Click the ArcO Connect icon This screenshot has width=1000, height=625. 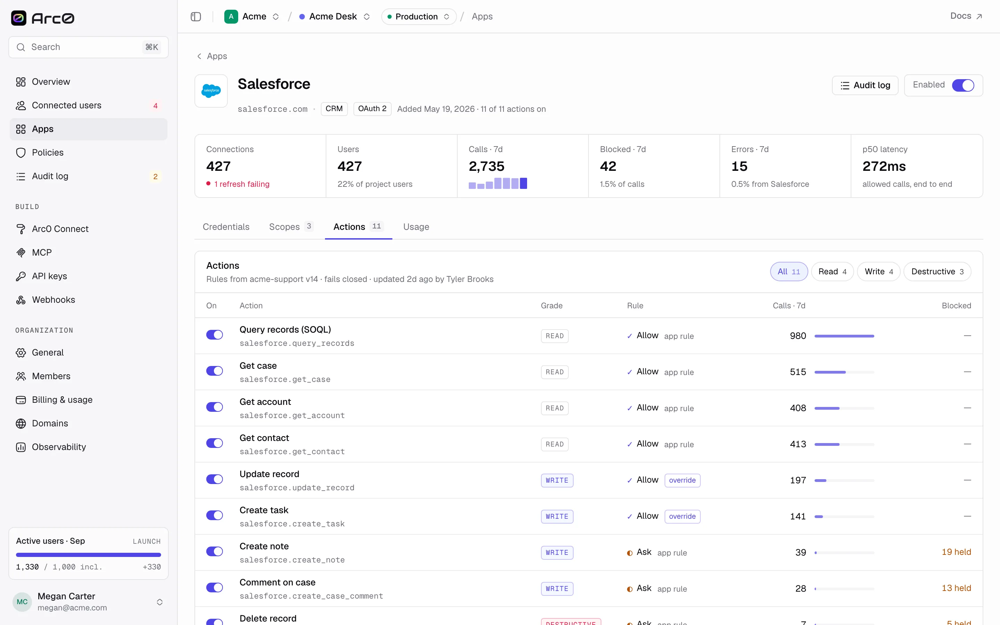pos(21,229)
